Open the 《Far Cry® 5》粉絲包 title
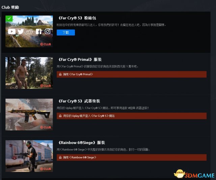Viewport: 216px width, 180px height. (75, 18)
